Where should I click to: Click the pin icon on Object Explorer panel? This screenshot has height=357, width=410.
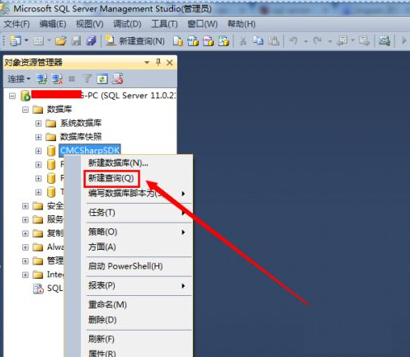pos(158,63)
